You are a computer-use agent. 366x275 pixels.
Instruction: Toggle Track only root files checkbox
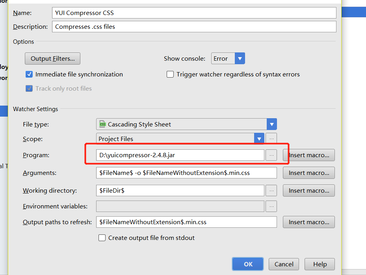coord(29,89)
